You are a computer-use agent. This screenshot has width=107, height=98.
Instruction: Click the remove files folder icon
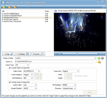pyautogui.click(x=16, y=7)
